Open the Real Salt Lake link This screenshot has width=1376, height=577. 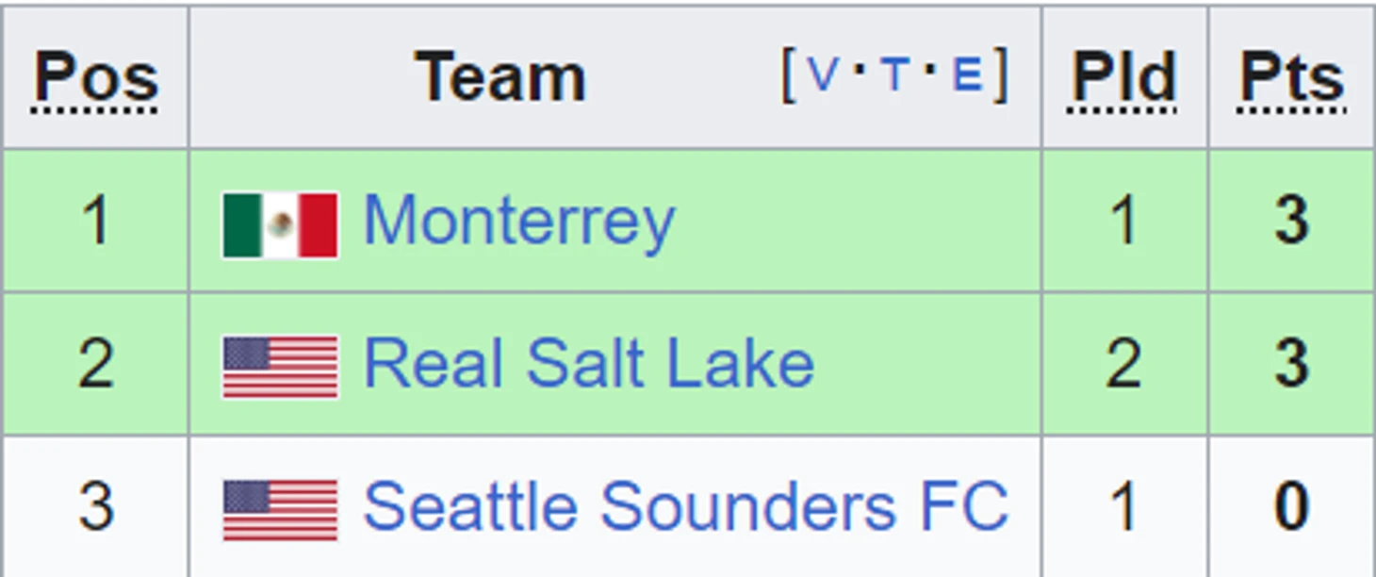(x=589, y=364)
